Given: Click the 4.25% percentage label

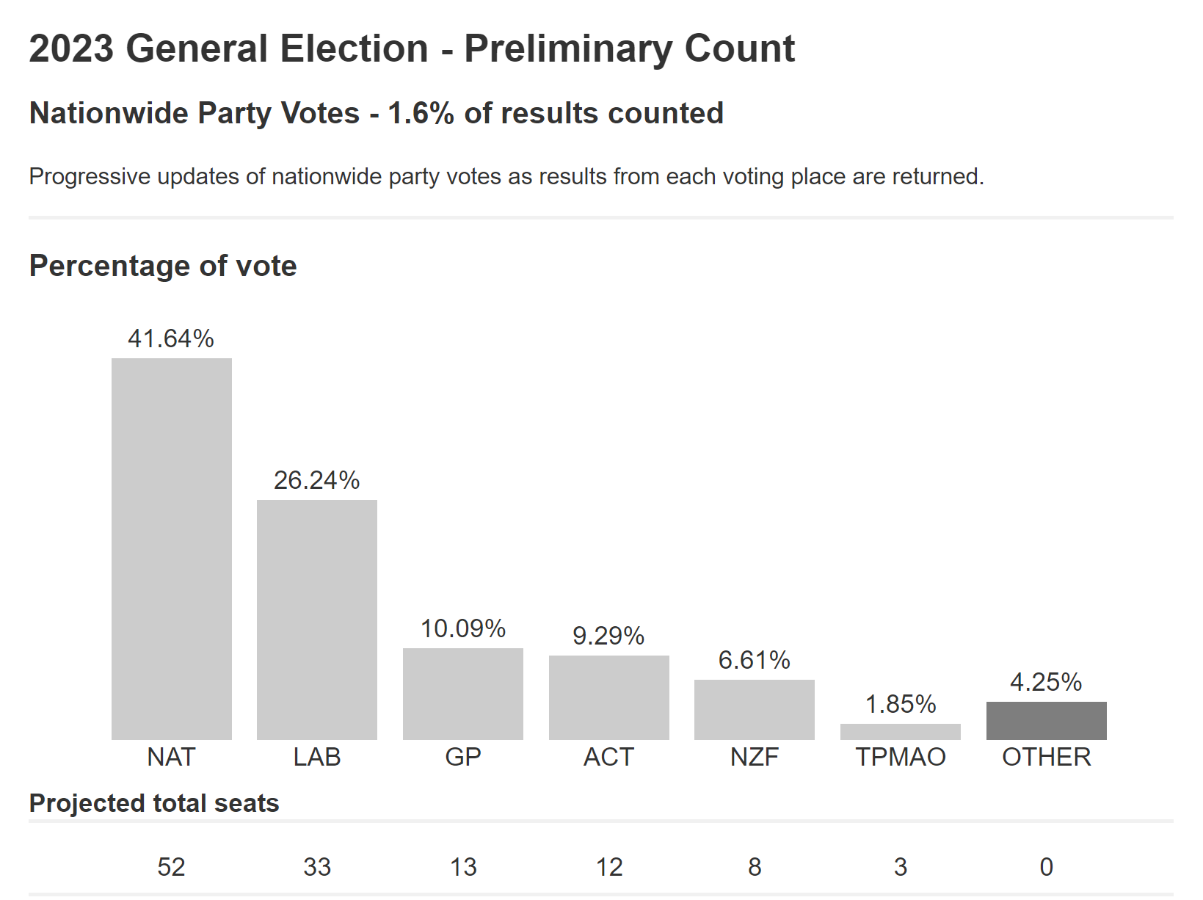Looking at the screenshot, I should coord(1046,682).
